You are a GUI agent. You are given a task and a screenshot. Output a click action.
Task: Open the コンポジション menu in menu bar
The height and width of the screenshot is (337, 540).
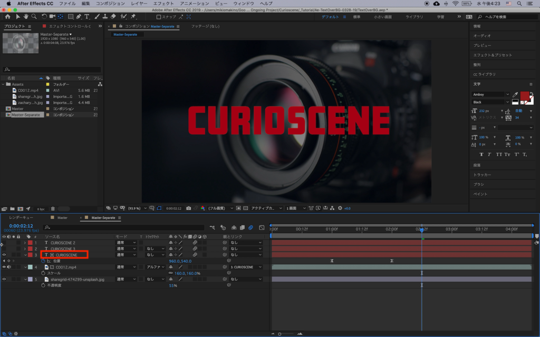110,3
